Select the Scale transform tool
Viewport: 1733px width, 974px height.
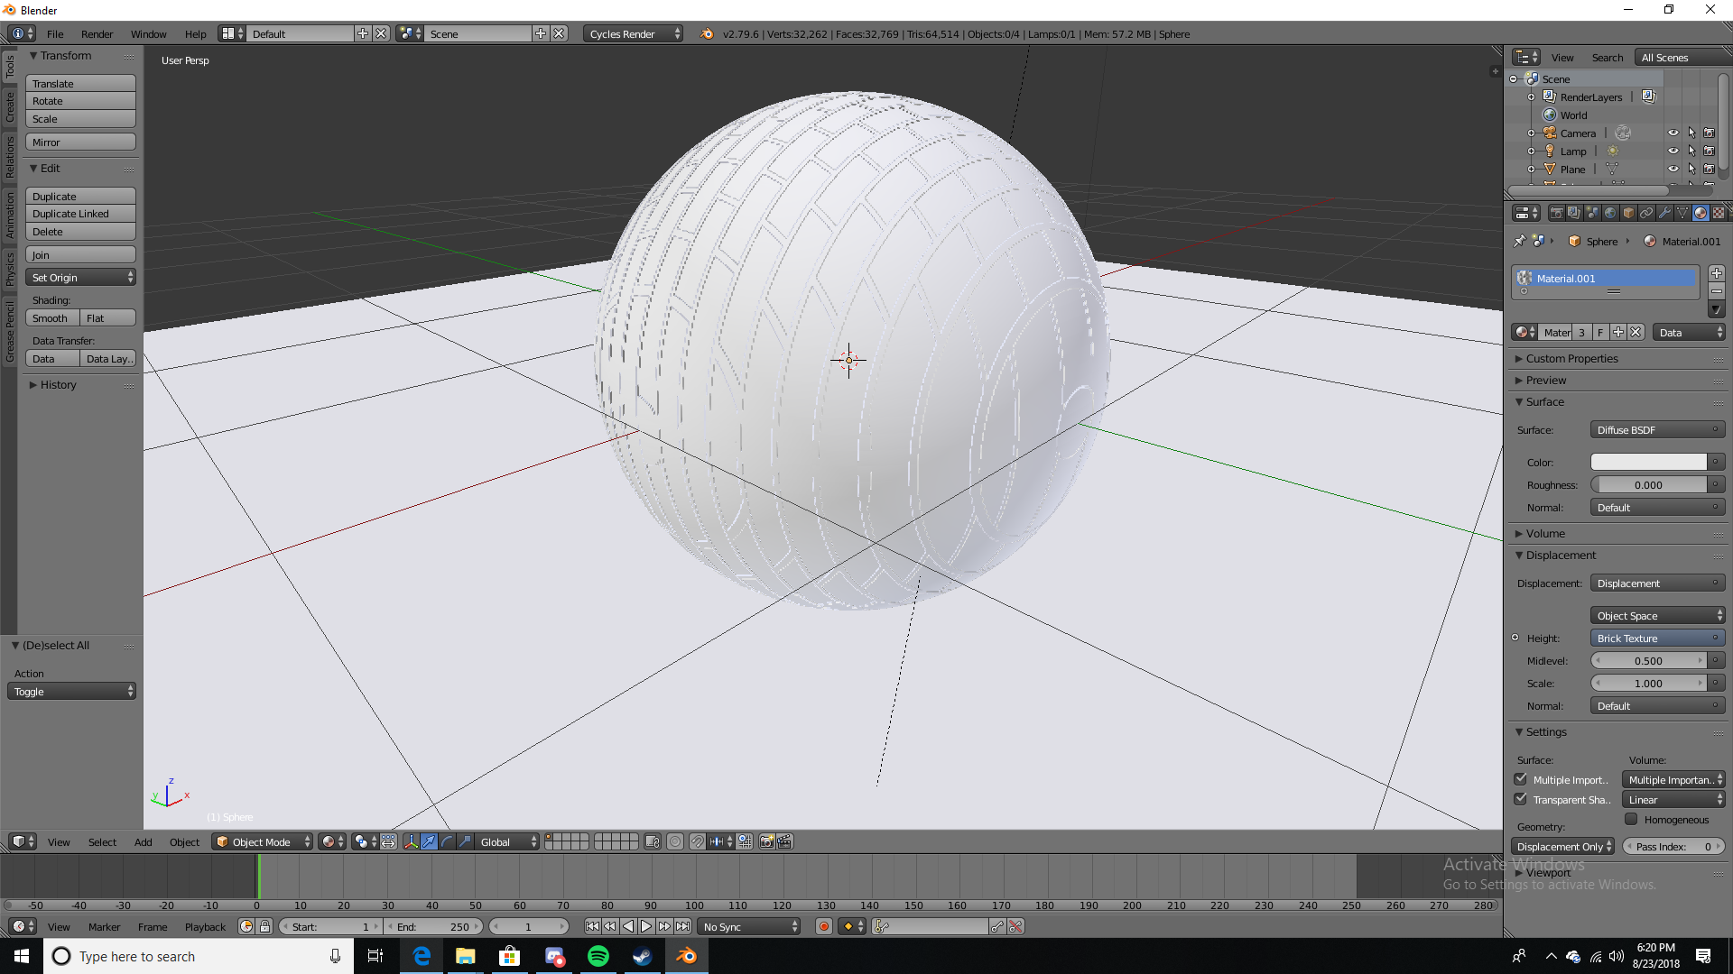[79, 118]
